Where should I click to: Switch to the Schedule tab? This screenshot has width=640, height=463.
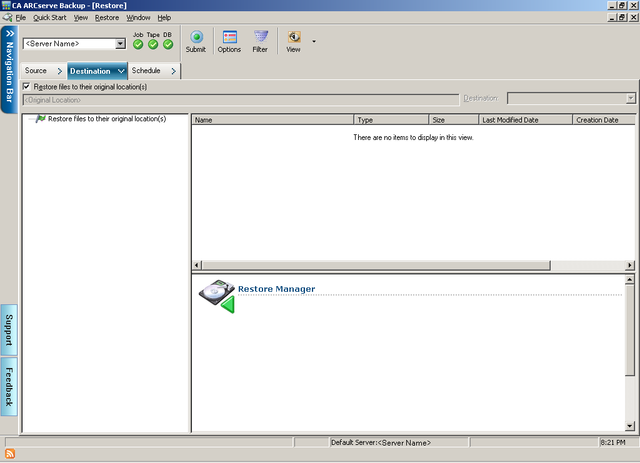pyautogui.click(x=146, y=71)
